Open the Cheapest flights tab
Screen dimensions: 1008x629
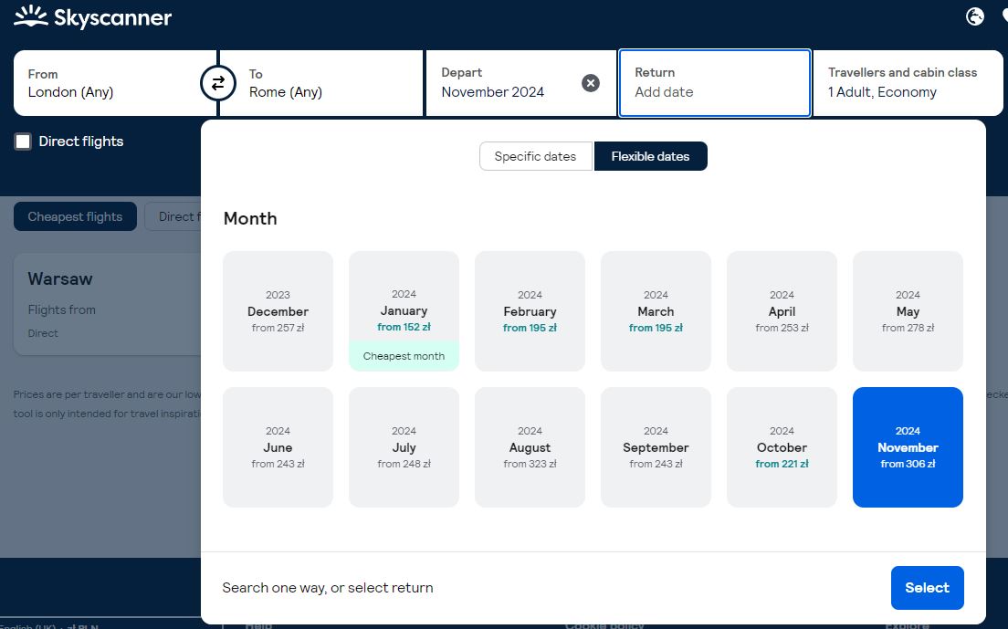75,216
